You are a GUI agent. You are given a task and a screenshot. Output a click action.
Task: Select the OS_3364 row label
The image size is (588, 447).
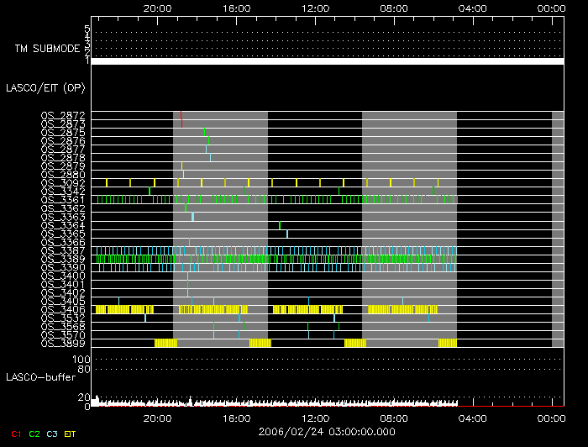(63, 225)
